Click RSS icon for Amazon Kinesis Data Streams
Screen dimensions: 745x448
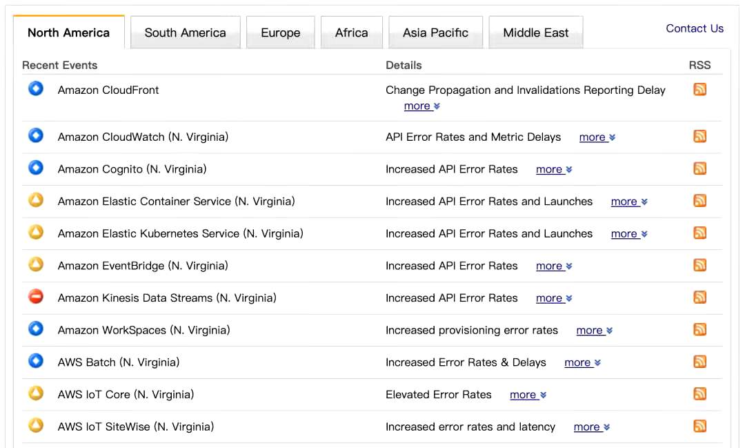coord(699,298)
